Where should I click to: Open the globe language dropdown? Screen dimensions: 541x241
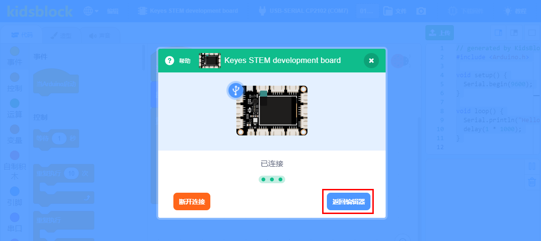click(91, 11)
